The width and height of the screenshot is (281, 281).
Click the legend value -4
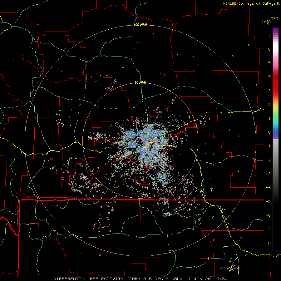point(268,188)
